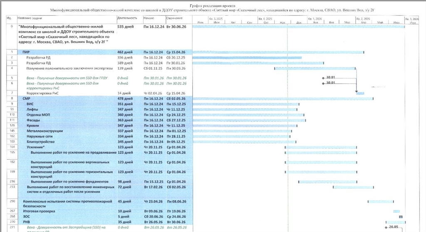This screenshot has width=426, height=232.
Task: Click the 'Фасады' task row
Action: pos(34,120)
